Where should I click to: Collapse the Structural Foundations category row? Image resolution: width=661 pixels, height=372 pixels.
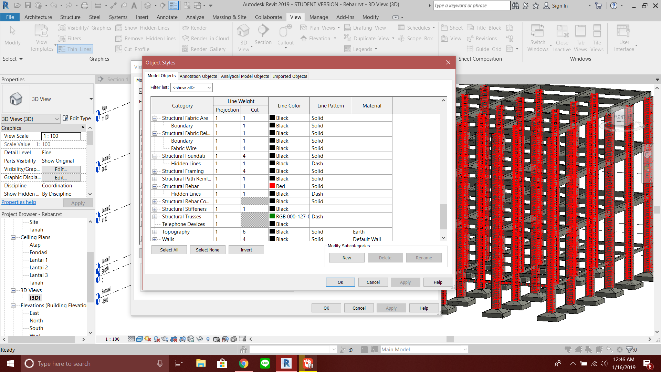tap(154, 156)
